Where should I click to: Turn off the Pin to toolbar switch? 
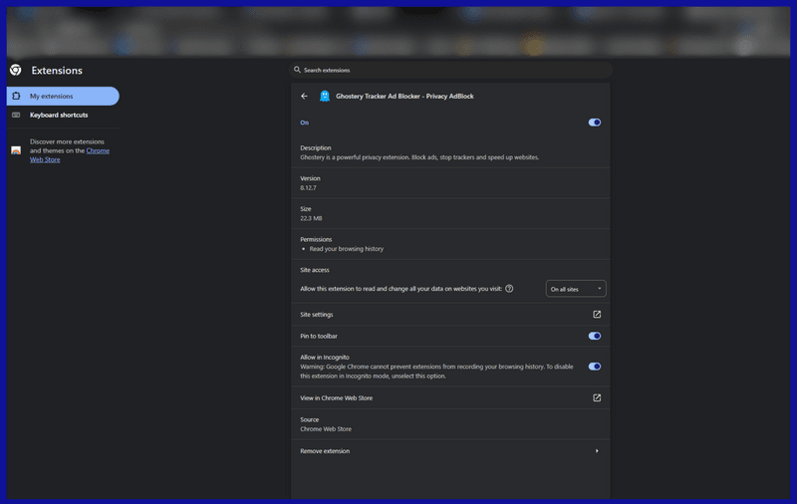pos(595,337)
